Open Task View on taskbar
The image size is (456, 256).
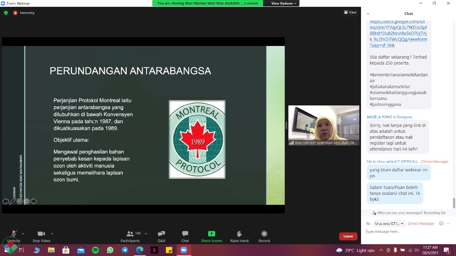tap(21, 250)
